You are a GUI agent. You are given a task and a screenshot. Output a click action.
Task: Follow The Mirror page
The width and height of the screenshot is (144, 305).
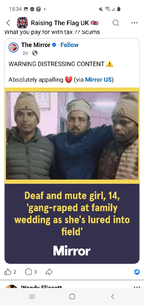(69, 45)
